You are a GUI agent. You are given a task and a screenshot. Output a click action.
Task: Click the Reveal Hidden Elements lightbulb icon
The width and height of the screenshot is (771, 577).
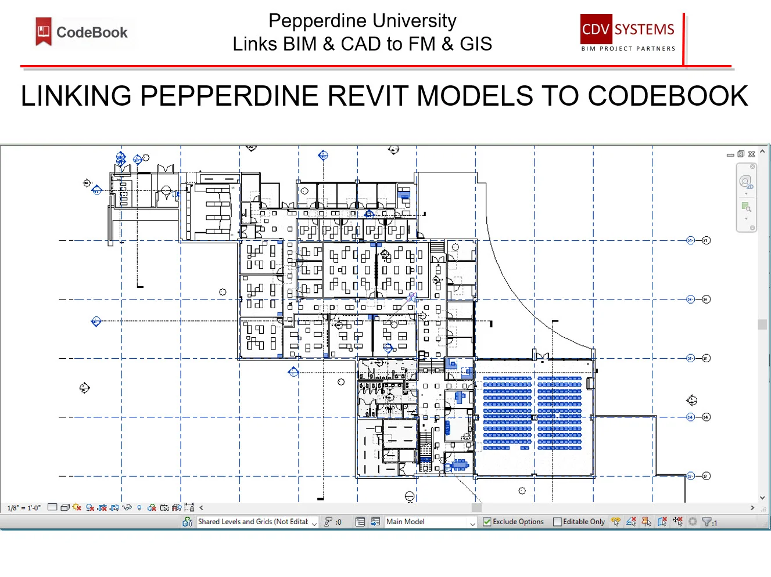[139, 507]
